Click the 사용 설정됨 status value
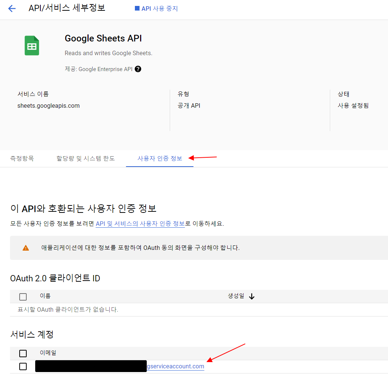388x375 pixels. (353, 106)
